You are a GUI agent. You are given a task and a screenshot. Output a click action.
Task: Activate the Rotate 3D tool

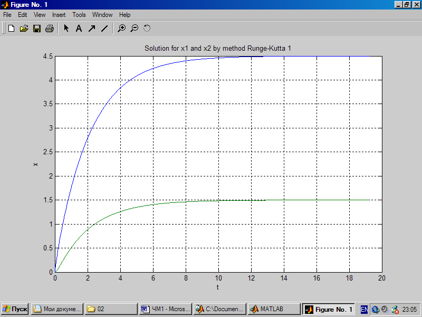tap(147, 29)
